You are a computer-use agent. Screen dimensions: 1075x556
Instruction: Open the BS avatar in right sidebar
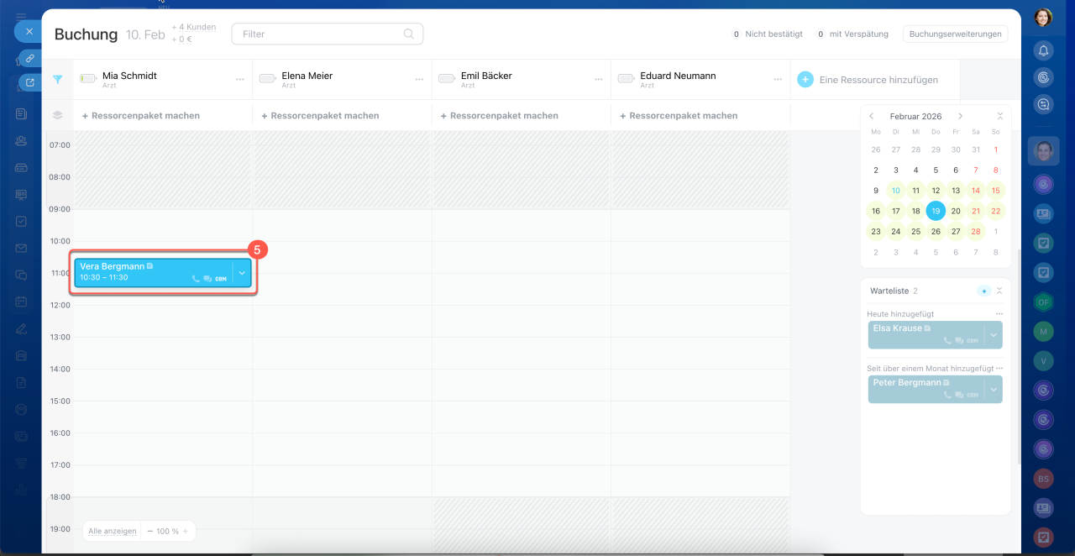point(1043,479)
